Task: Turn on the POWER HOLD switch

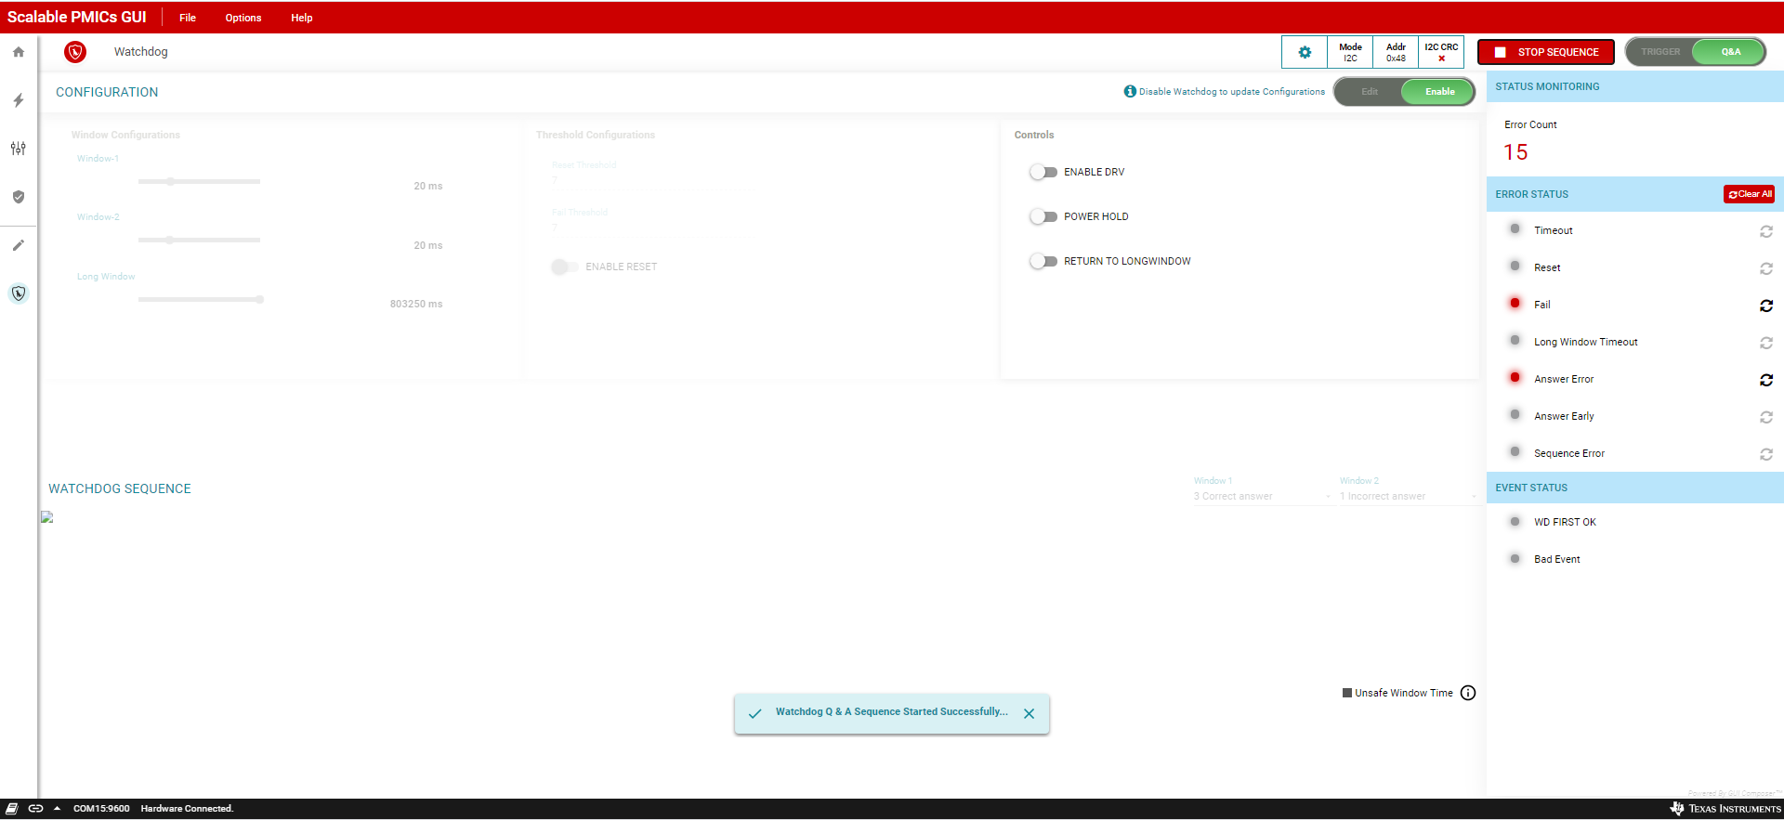Action: point(1043,216)
